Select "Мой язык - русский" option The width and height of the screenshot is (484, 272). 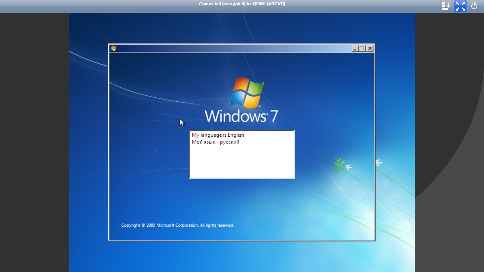pyautogui.click(x=215, y=142)
